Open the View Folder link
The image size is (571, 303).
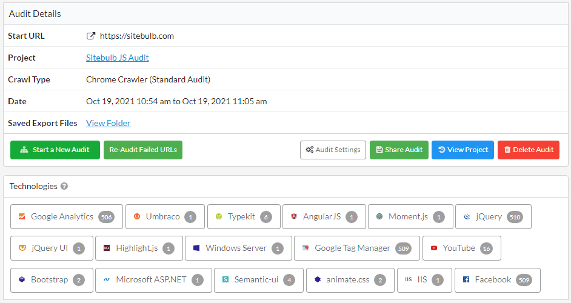pyautogui.click(x=108, y=123)
